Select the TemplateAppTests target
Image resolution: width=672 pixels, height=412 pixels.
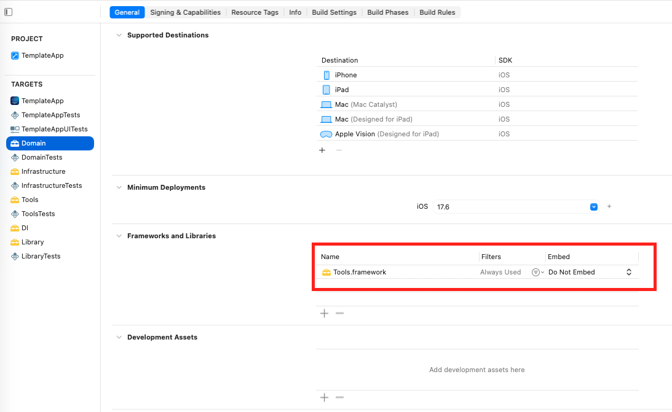50,115
